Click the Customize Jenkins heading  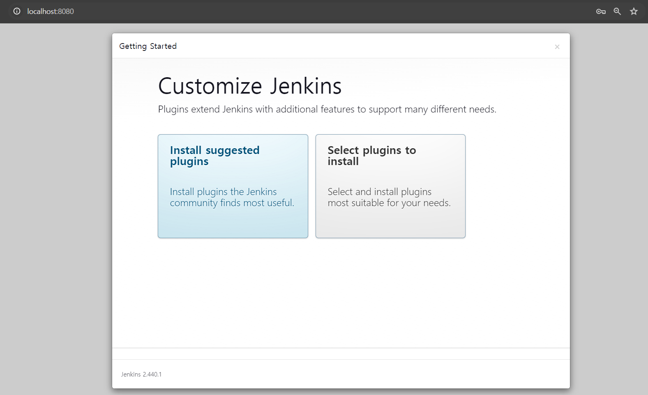pos(250,86)
